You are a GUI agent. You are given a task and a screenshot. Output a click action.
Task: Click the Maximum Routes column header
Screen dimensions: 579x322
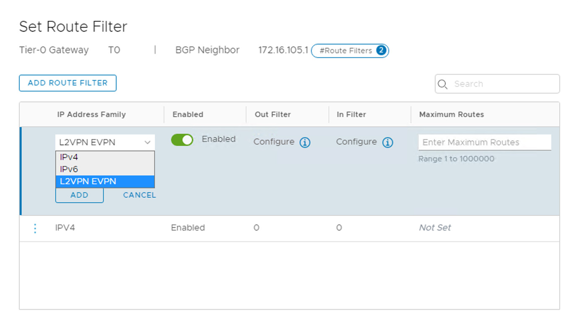coord(452,114)
